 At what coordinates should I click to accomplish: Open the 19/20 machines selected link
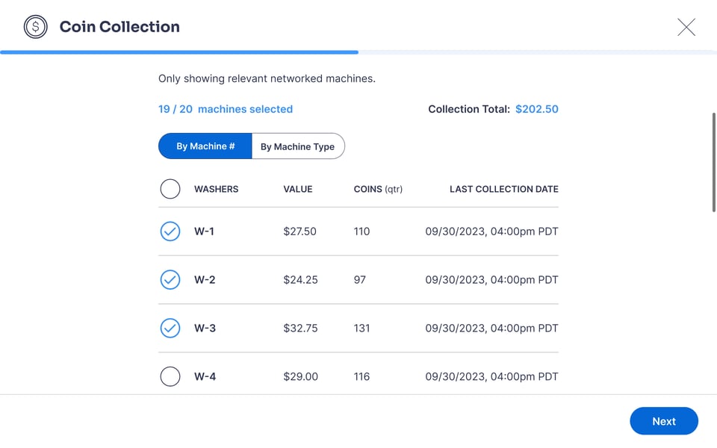[225, 109]
